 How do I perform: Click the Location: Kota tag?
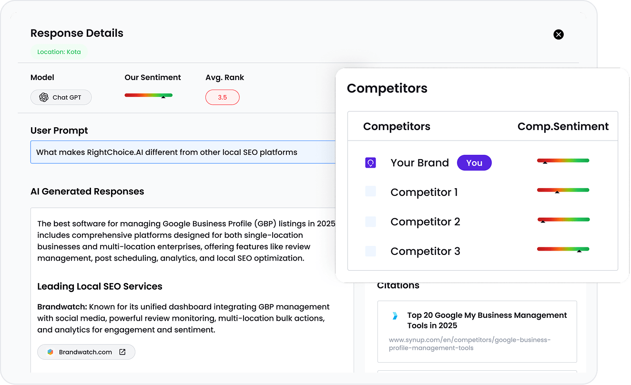click(59, 52)
